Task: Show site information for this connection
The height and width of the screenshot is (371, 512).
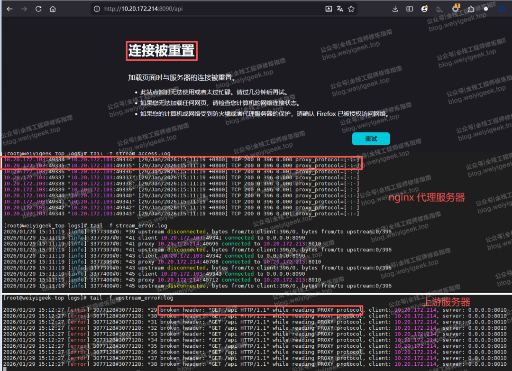Action: [x=97, y=9]
